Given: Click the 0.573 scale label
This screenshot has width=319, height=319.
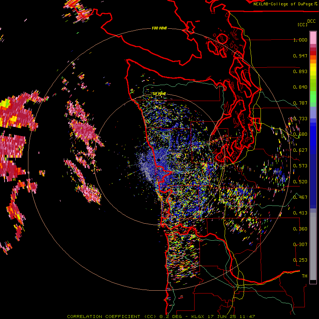Looking at the screenshot, I should [x=300, y=166].
